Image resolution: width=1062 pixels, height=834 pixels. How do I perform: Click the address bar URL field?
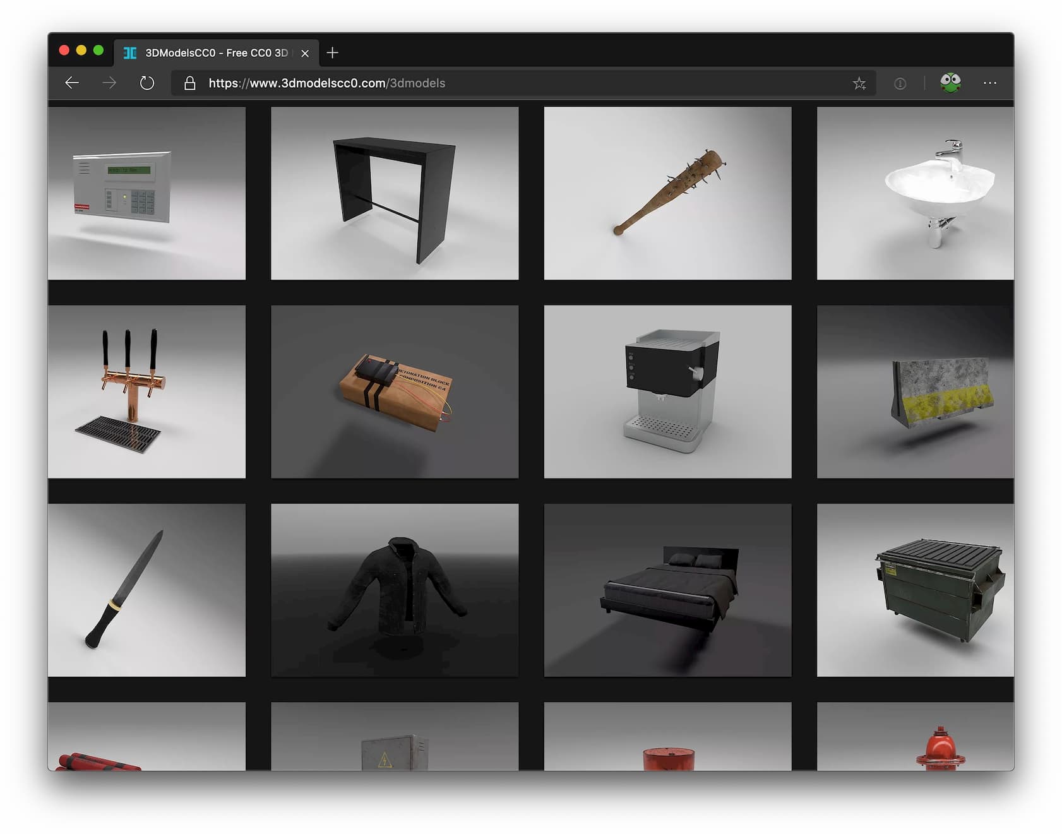pos(523,83)
